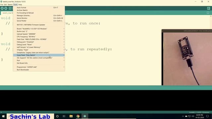Open Serial Monitor magnifier icon at toolbar right

click(x=208, y=8)
